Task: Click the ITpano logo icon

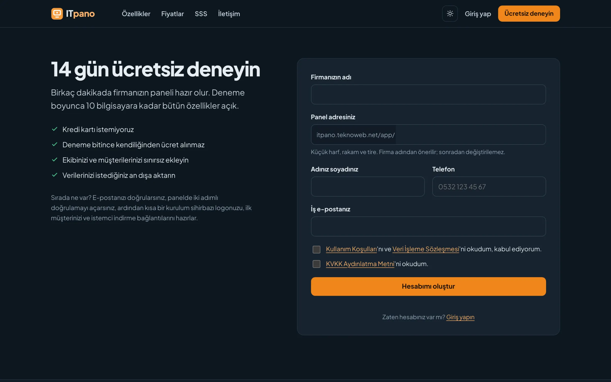Action: 57,13
